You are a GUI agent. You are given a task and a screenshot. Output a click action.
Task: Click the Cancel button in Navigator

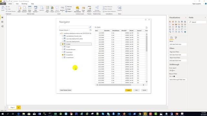click(x=144, y=90)
